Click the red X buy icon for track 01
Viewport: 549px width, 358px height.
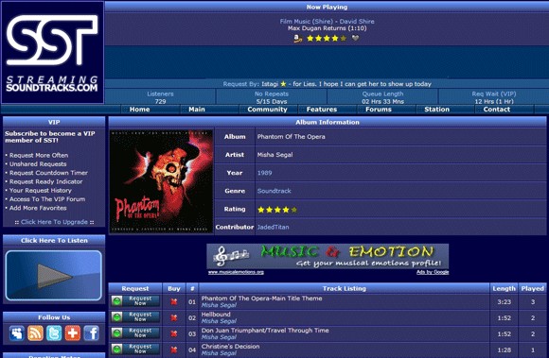[173, 301]
